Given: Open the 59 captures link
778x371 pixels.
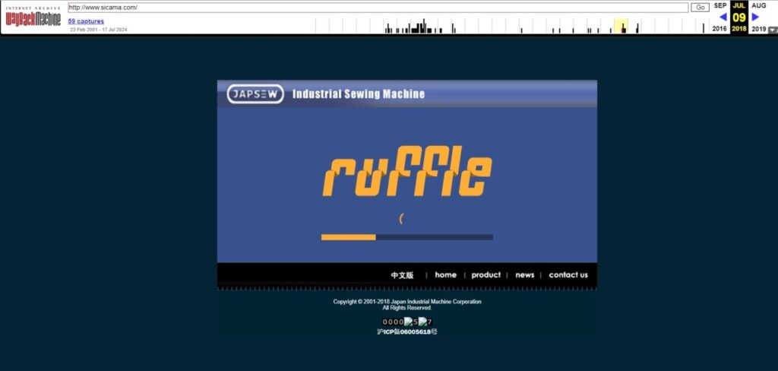Looking at the screenshot, I should (86, 21).
